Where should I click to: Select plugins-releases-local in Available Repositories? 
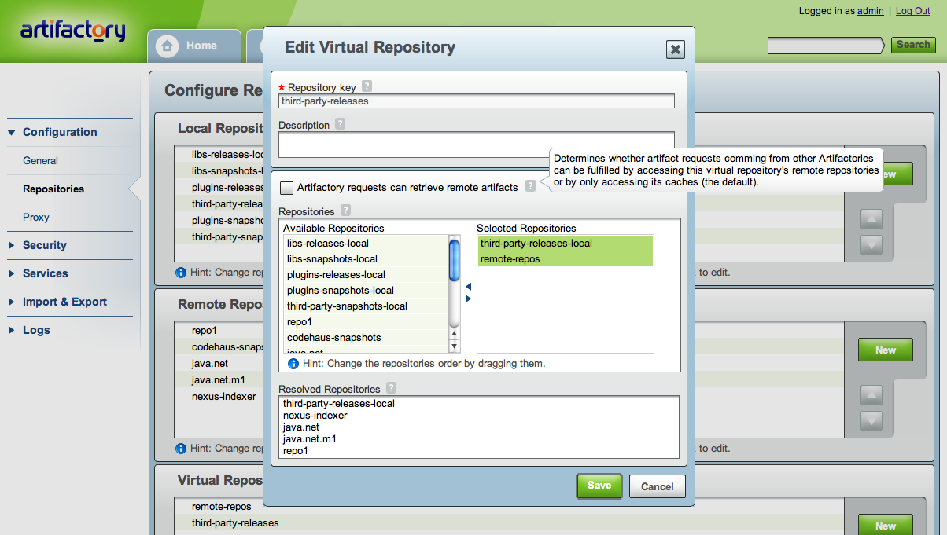pos(337,274)
